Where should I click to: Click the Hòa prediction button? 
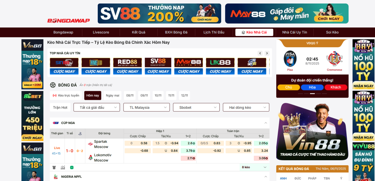[312, 87]
